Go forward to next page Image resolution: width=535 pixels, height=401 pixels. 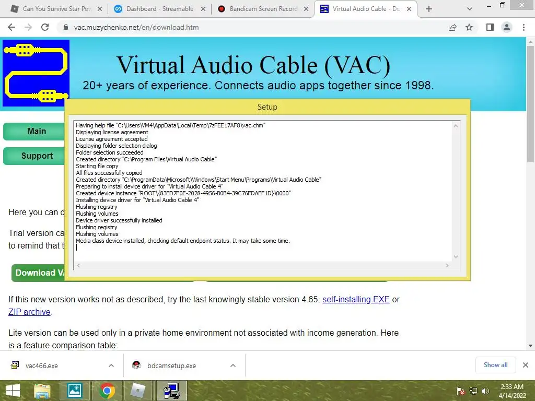(x=28, y=27)
